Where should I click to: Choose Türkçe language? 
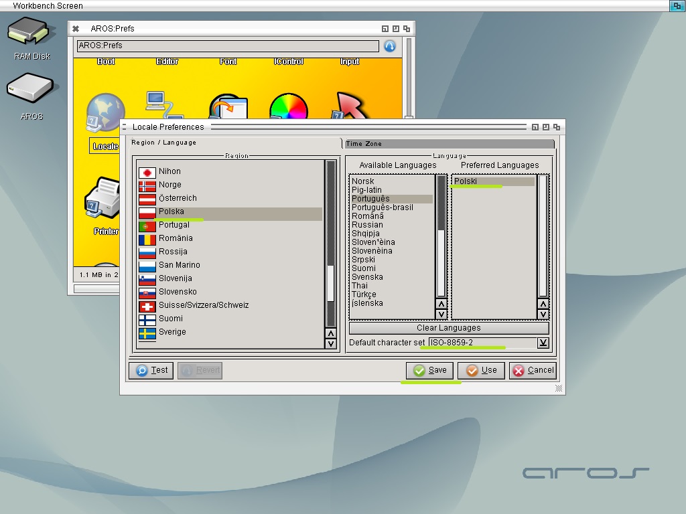[x=391, y=294]
